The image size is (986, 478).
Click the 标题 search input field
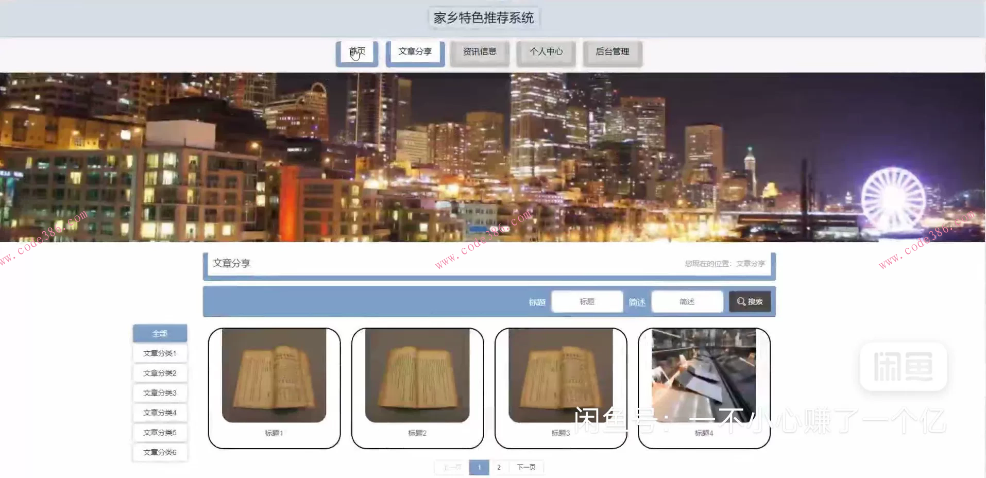[x=587, y=302]
